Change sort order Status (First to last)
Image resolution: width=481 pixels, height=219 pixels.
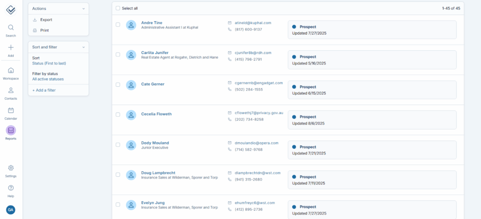[x=49, y=63]
